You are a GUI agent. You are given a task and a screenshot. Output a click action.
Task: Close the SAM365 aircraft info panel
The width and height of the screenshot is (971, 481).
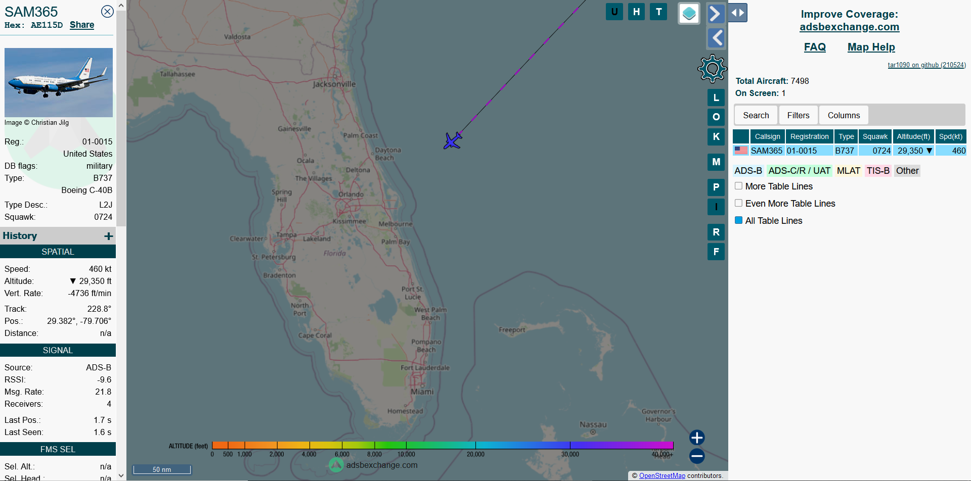(x=107, y=12)
